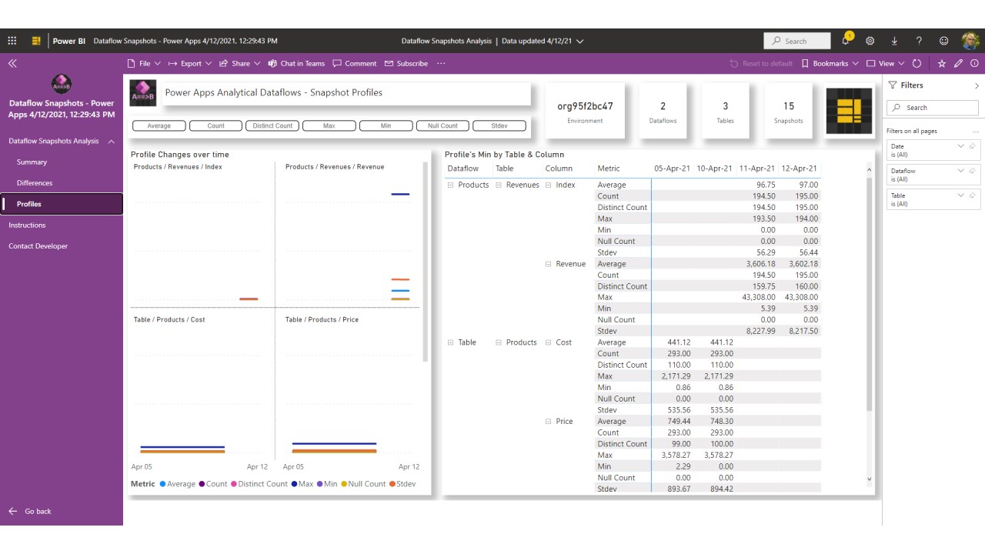985x554 pixels.
Task: Select the Max metric button
Action: pos(329,125)
